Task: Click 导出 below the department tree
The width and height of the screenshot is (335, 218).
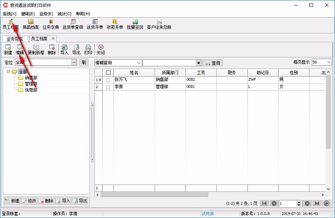Action: point(80,201)
